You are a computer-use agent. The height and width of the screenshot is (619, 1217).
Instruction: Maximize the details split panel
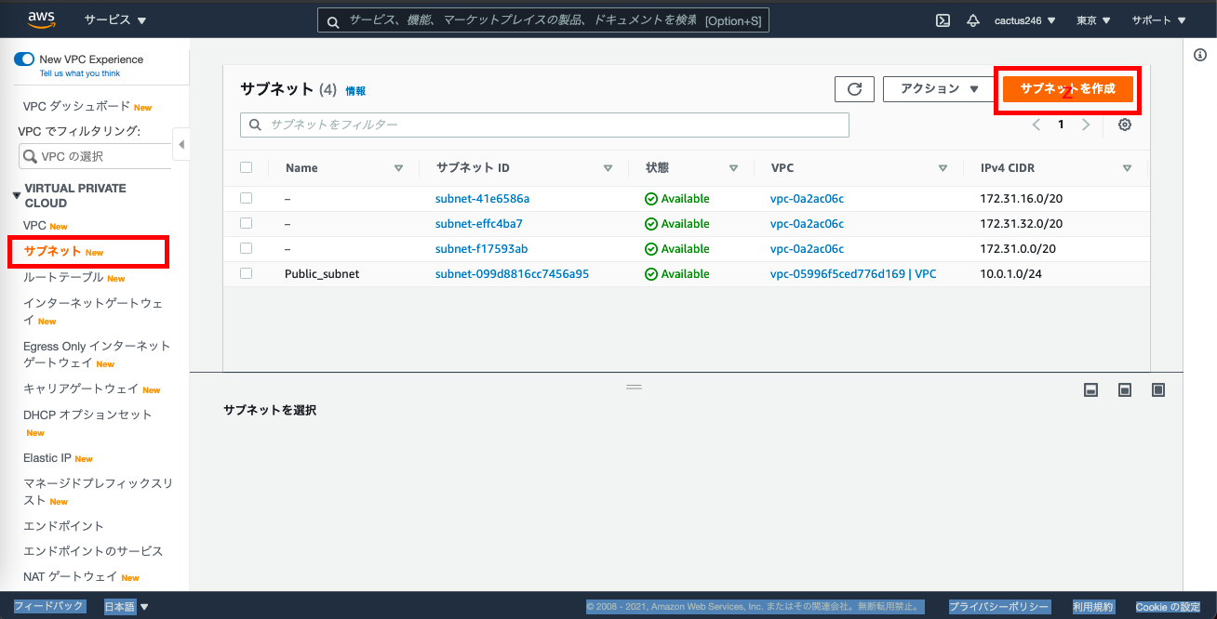click(1158, 390)
